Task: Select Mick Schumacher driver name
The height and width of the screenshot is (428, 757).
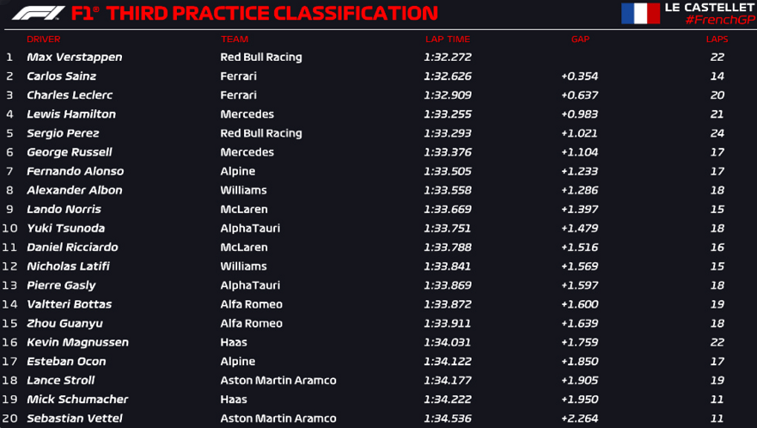Action: (x=77, y=400)
